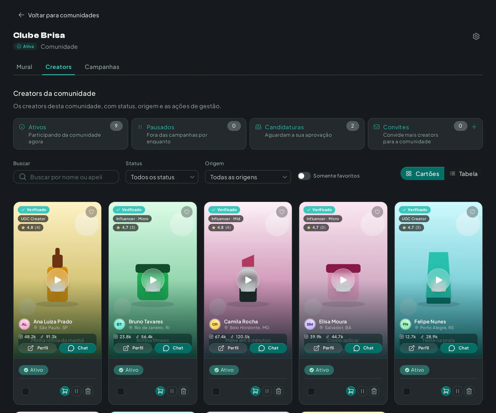
Task: Add invite with plus icon in Convites
Action: (474, 127)
